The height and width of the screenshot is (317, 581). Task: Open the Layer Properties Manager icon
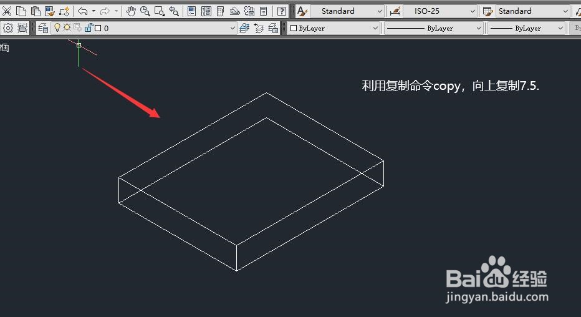coord(43,28)
